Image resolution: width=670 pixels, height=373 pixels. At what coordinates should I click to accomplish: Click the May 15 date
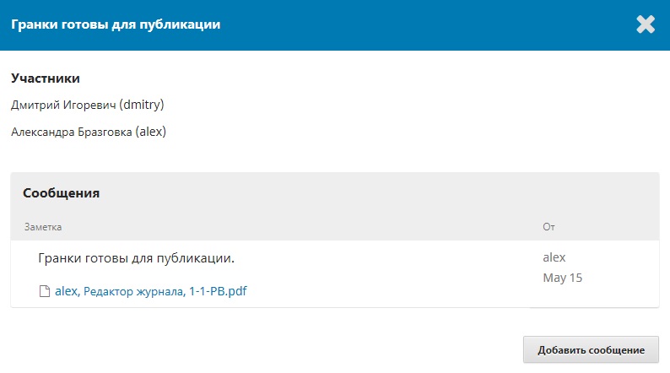click(562, 278)
